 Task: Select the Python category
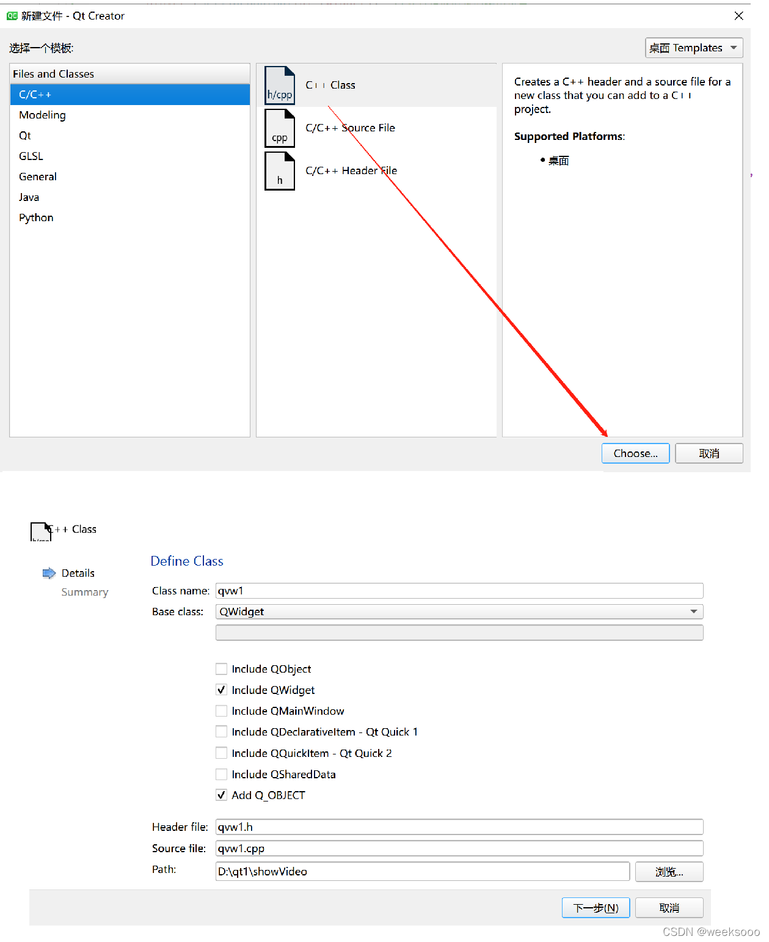pos(130,217)
